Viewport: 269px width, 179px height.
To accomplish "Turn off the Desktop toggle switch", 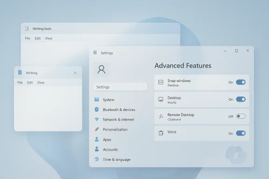I will pyautogui.click(x=241, y=99).
